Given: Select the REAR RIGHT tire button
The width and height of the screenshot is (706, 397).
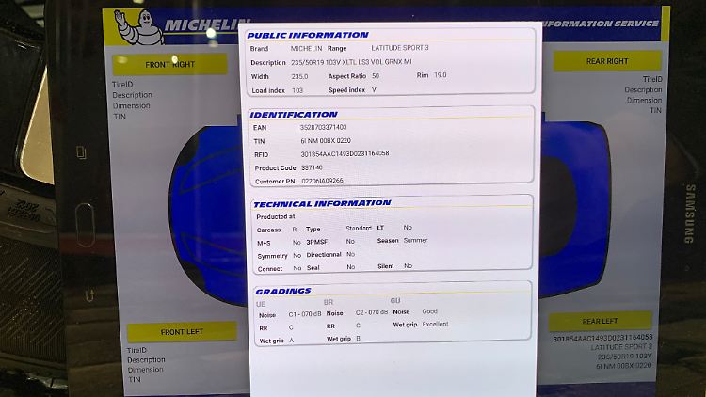Looking at the screenshot, I should click(607, 61).
